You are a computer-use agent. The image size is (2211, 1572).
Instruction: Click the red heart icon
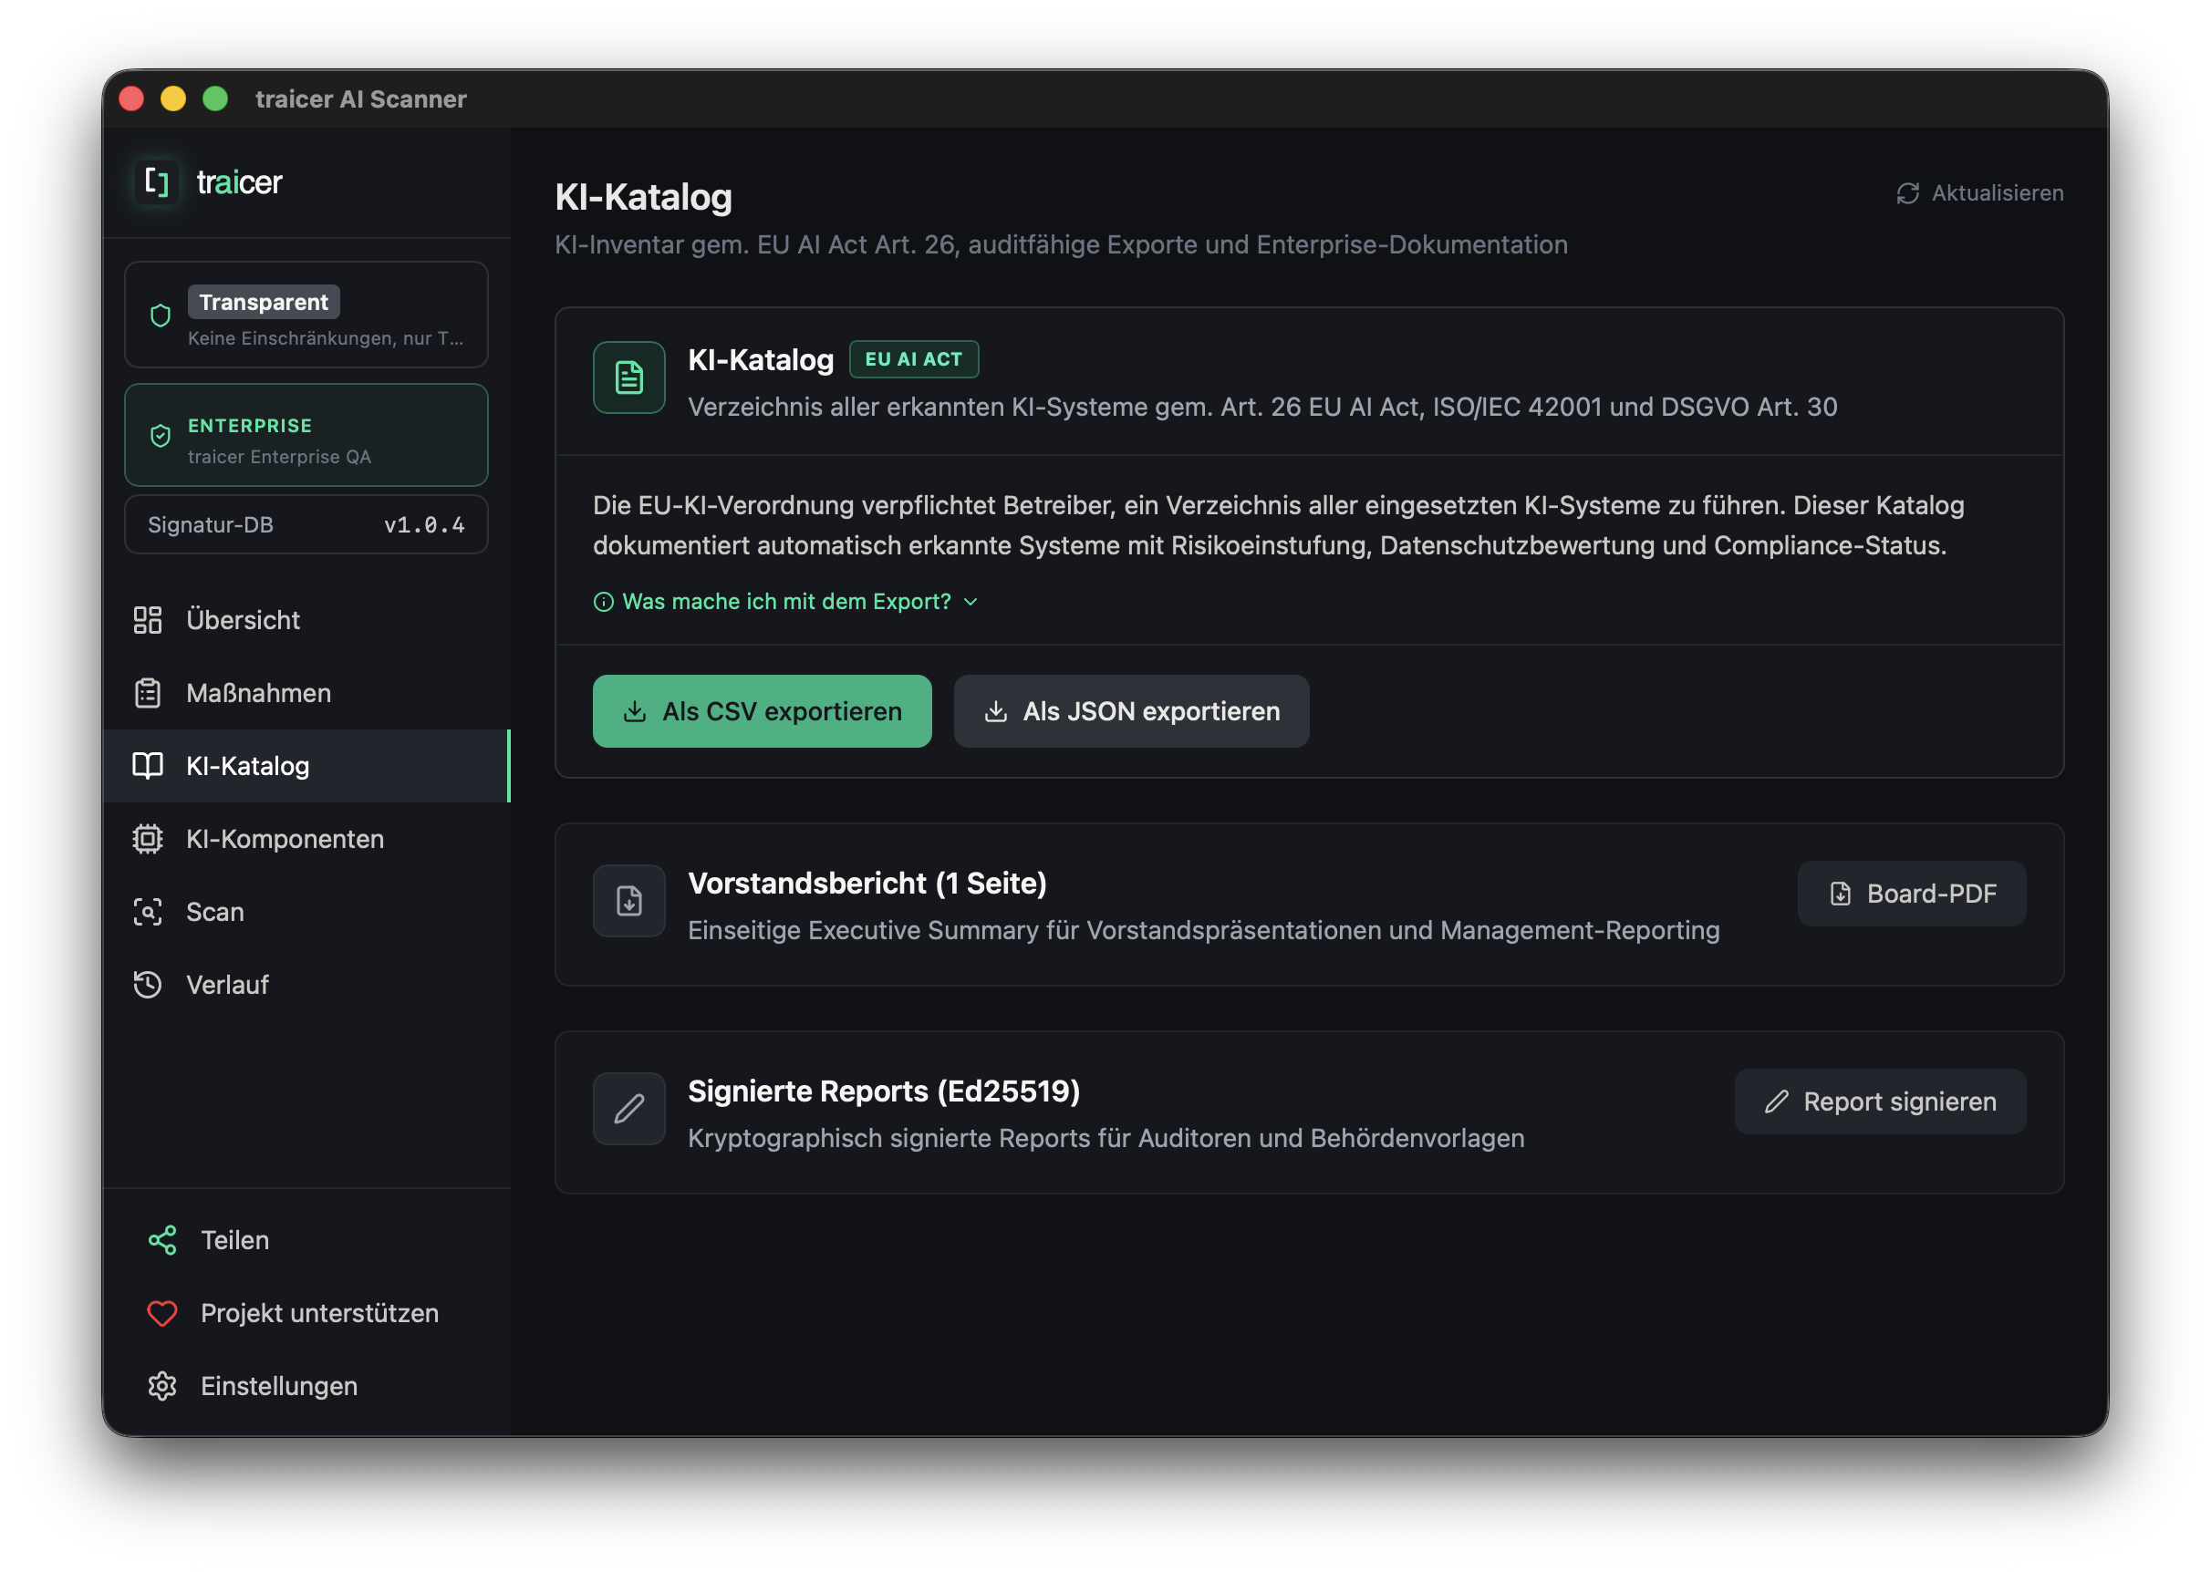[x=161, y=1314]
